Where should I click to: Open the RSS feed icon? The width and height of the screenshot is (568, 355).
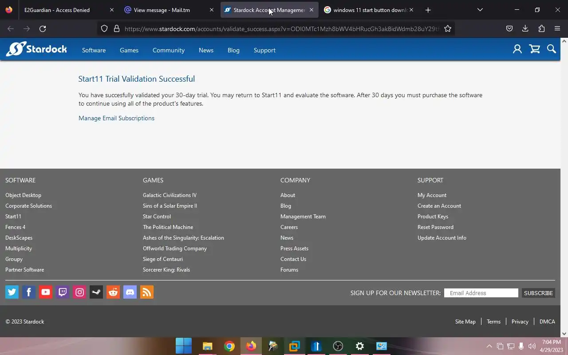tap(147, 292)
